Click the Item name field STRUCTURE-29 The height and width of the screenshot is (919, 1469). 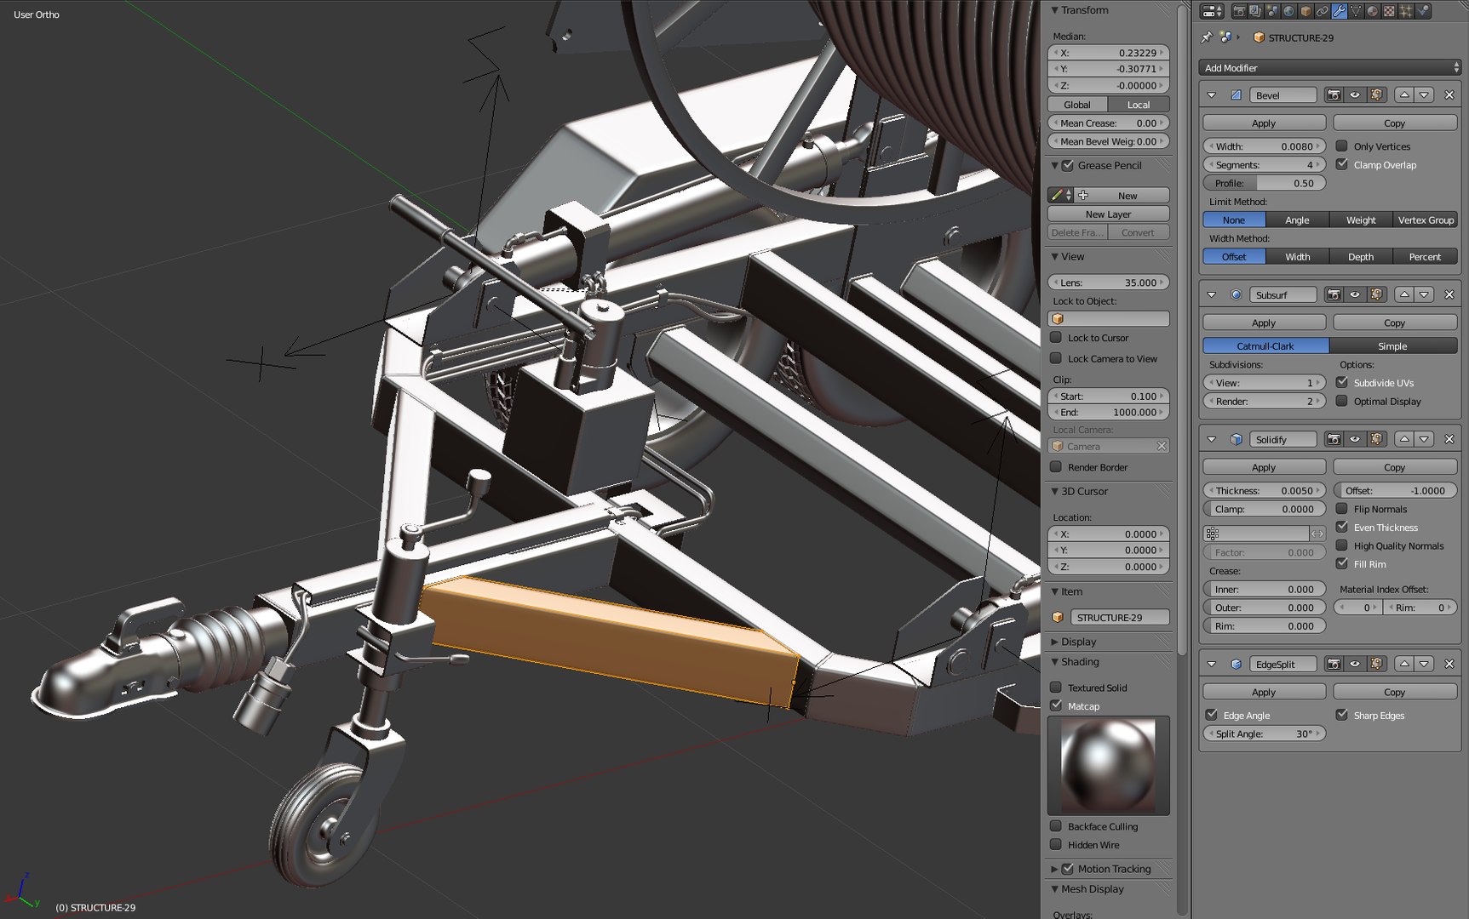[1119, 617]
